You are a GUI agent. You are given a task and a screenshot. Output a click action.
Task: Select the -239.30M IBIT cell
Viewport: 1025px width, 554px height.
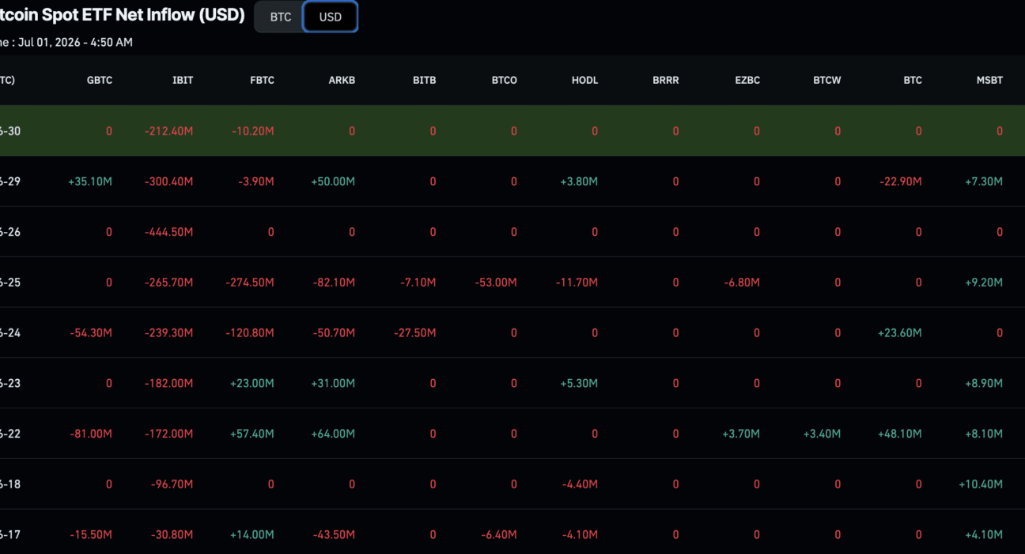point(168,332)
